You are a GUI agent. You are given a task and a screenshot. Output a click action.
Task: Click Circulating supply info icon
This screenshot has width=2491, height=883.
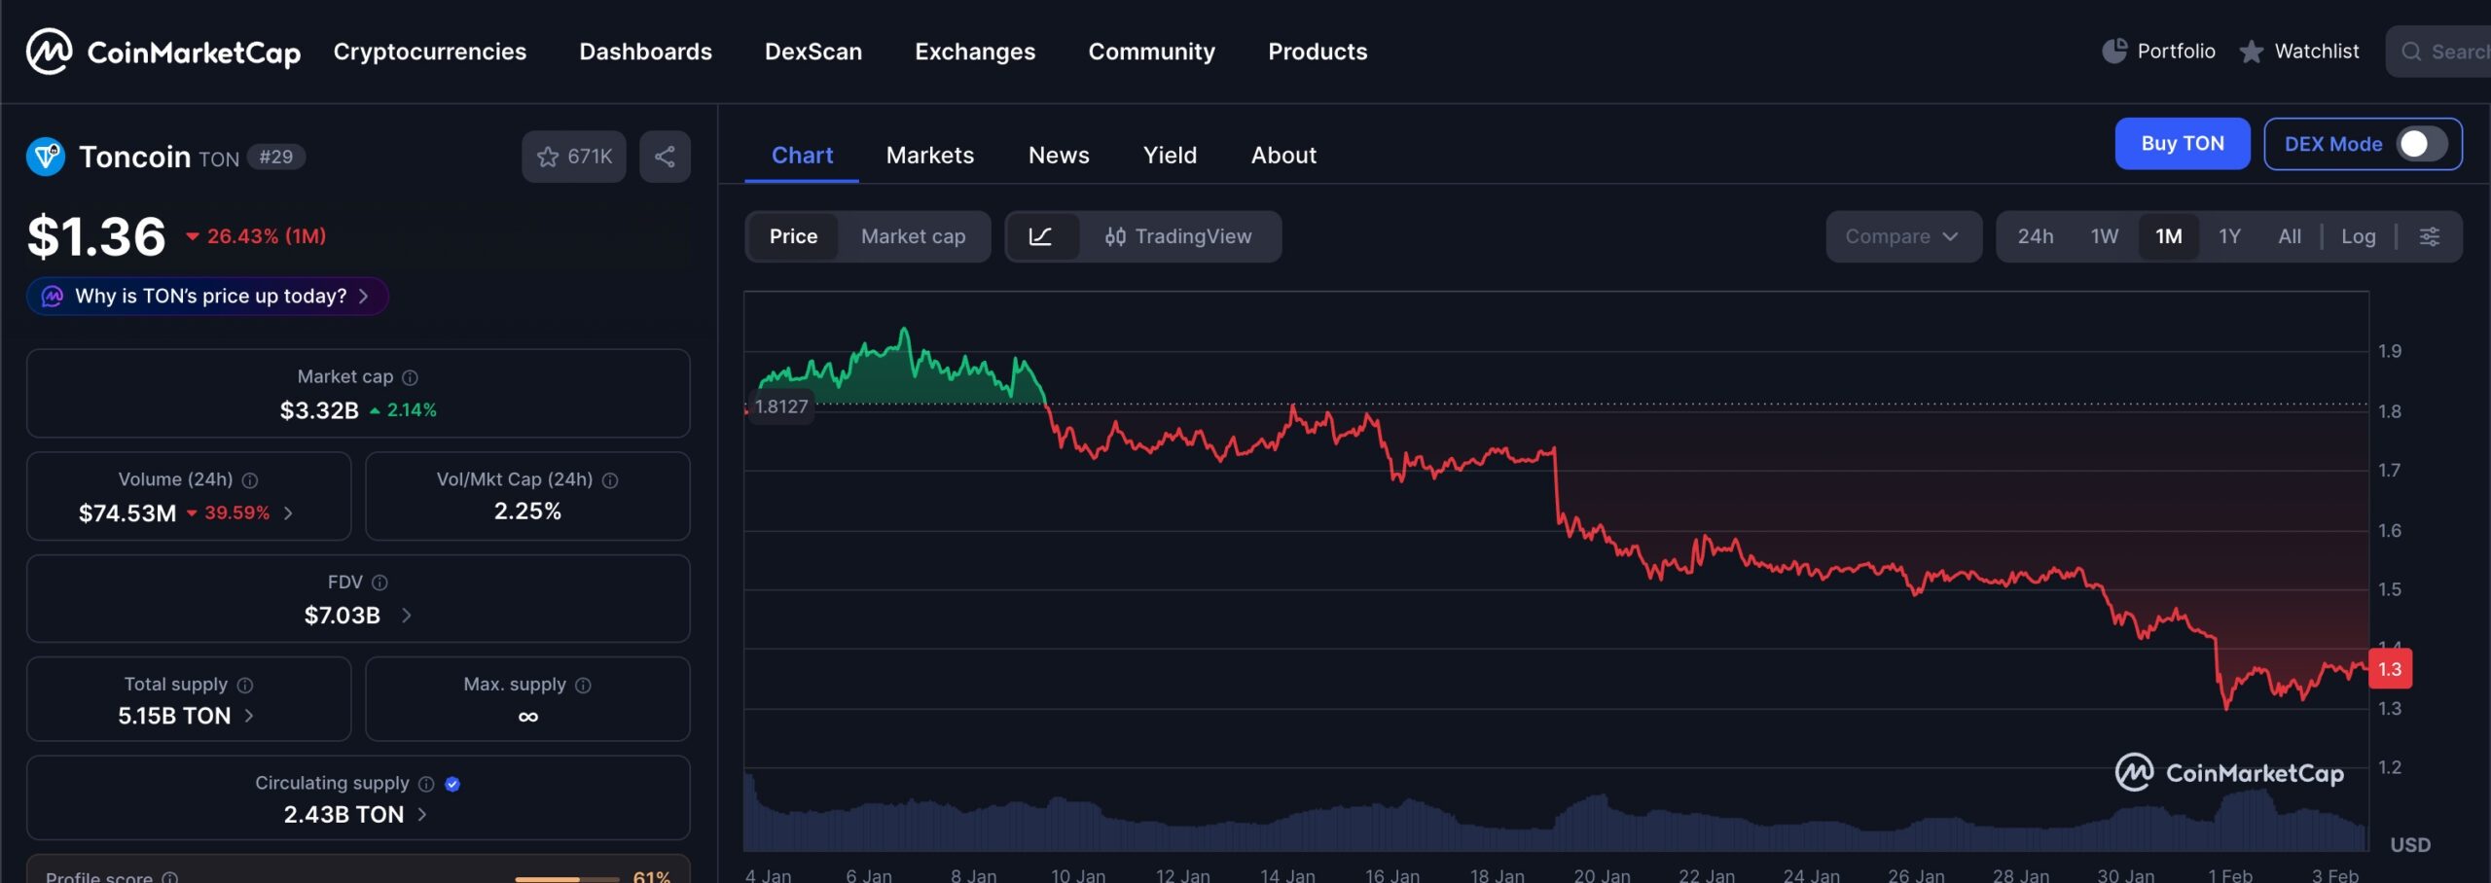click(x=426, y=784)
